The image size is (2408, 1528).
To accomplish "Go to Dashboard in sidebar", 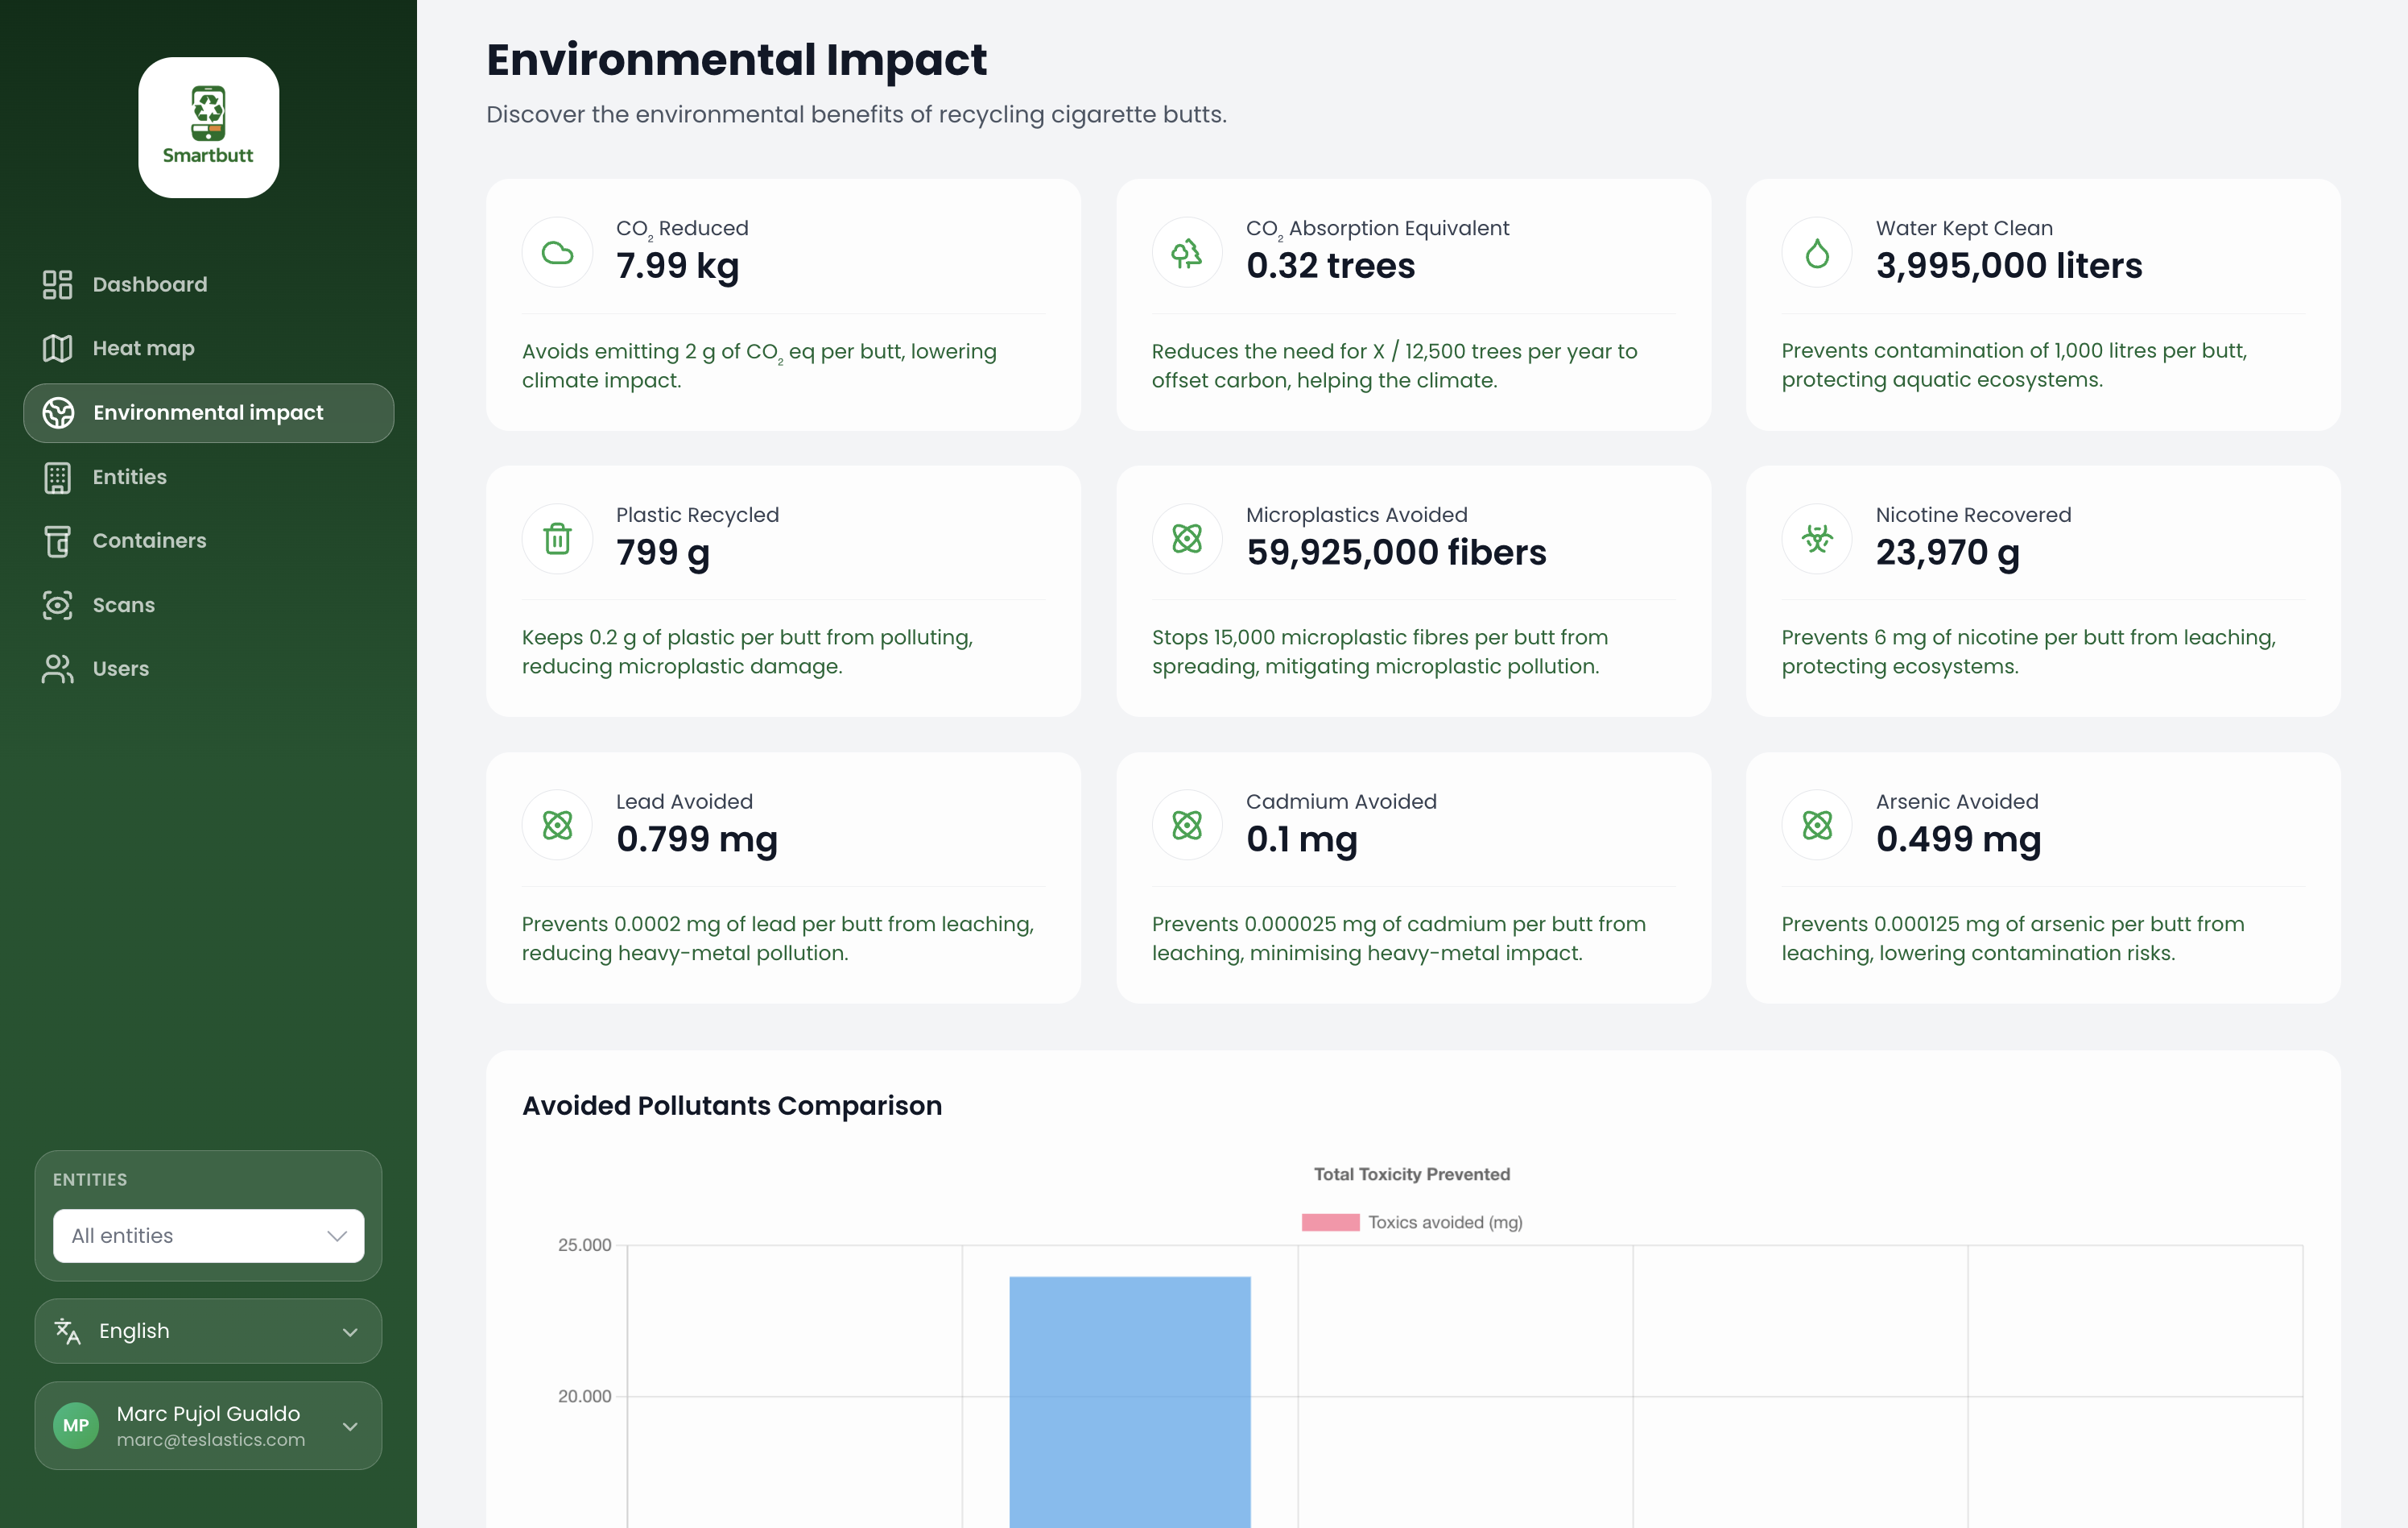I will point(150,284).
